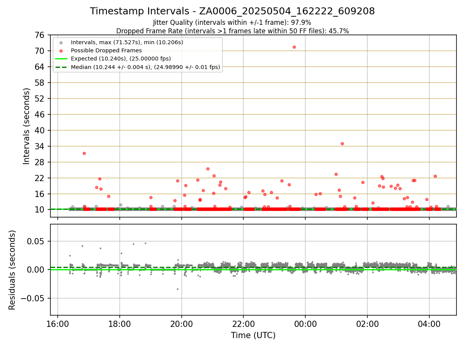The width and height of the screenshot is (465, 349).
Task: Click the 'Intervals (seconds)' y-axis label
Action: coord(26,126)
